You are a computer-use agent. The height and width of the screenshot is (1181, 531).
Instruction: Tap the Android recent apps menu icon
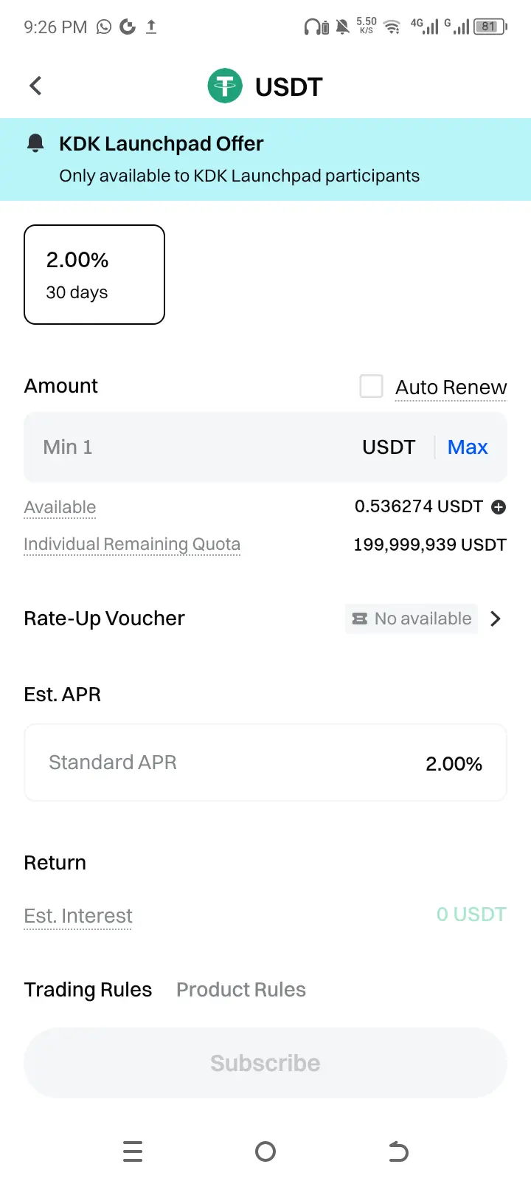(x=133, y=1151)
